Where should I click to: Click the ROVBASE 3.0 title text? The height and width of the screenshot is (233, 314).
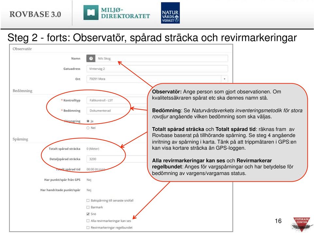tap(35, 14)
